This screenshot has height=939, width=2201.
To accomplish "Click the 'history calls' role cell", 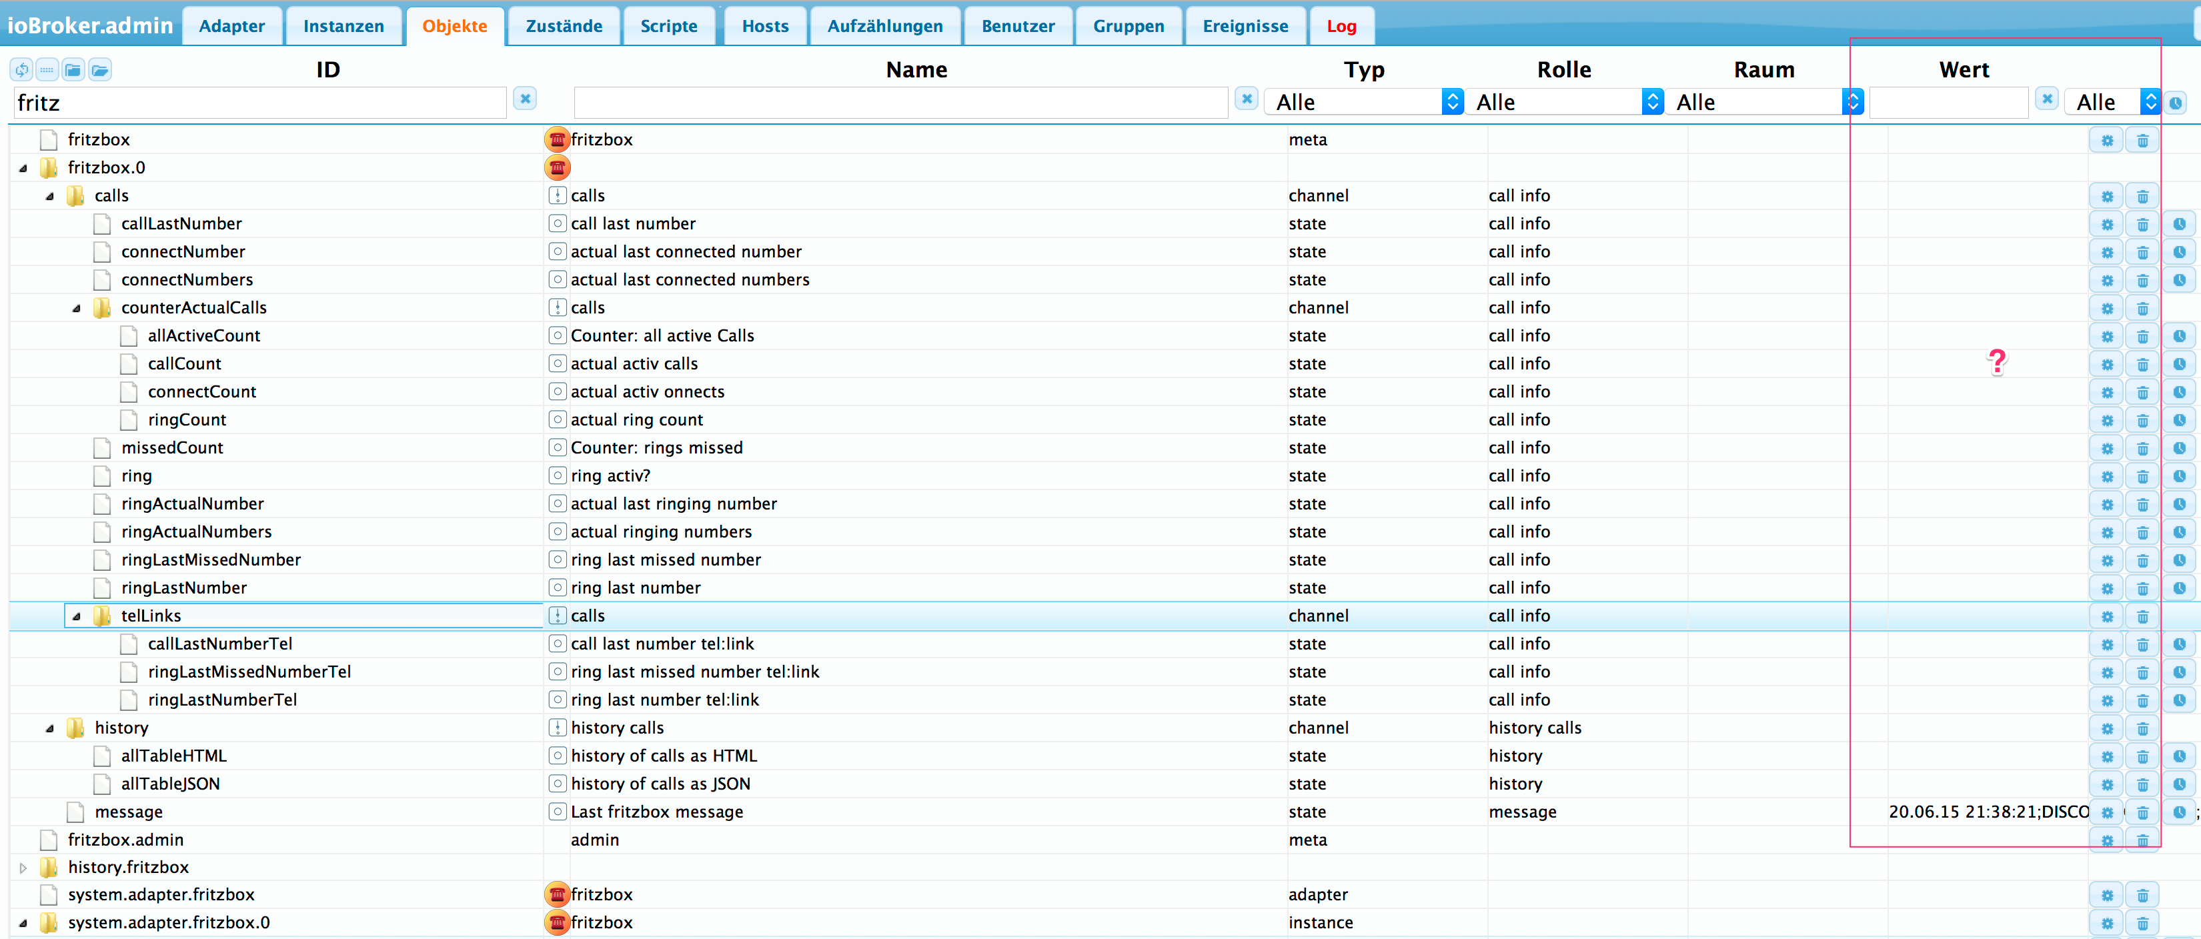I will 1535,729.
